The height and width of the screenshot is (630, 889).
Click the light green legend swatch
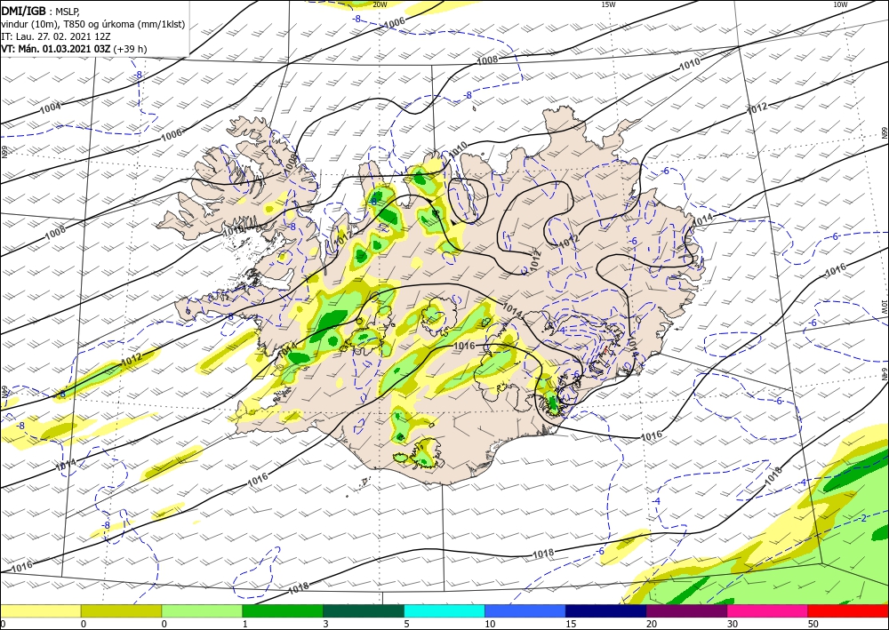pyautogui.click(x=202, y=611)
